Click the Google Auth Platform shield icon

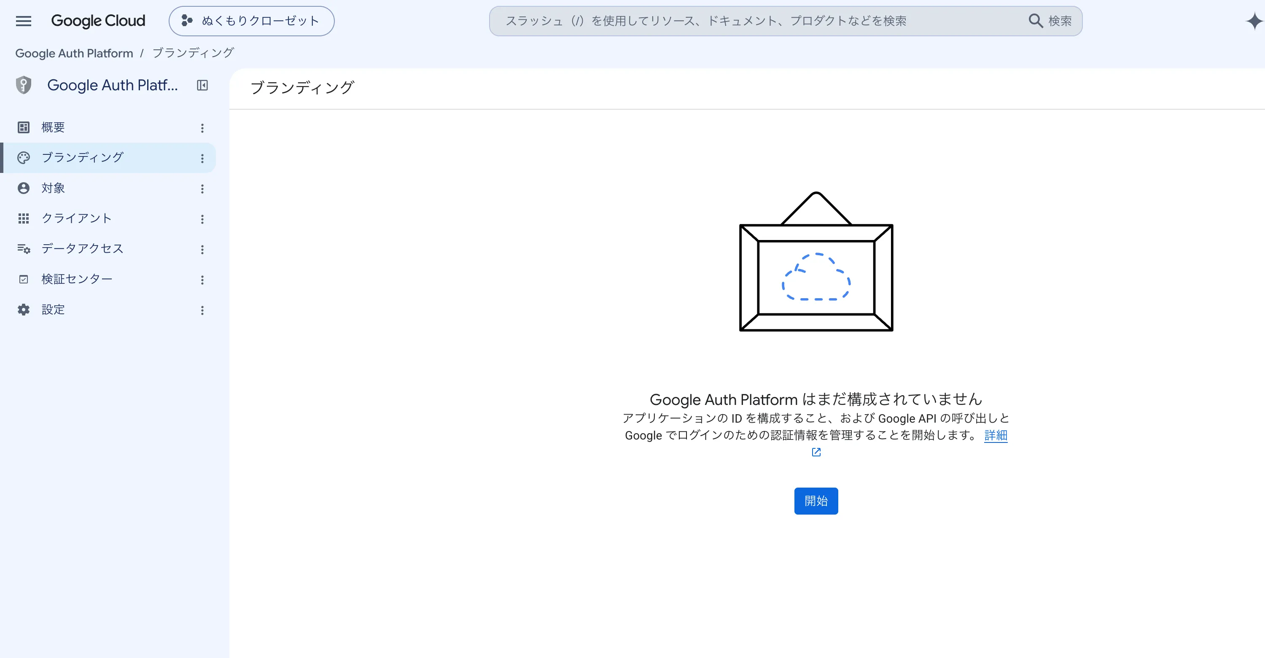tap(24, 85)
